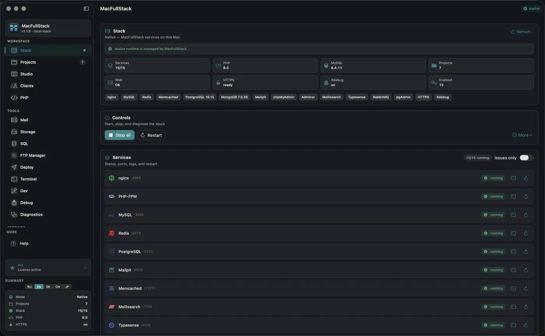545x336 pixels.
Task: Open Help in the sidebar
Action: [48, 243]
